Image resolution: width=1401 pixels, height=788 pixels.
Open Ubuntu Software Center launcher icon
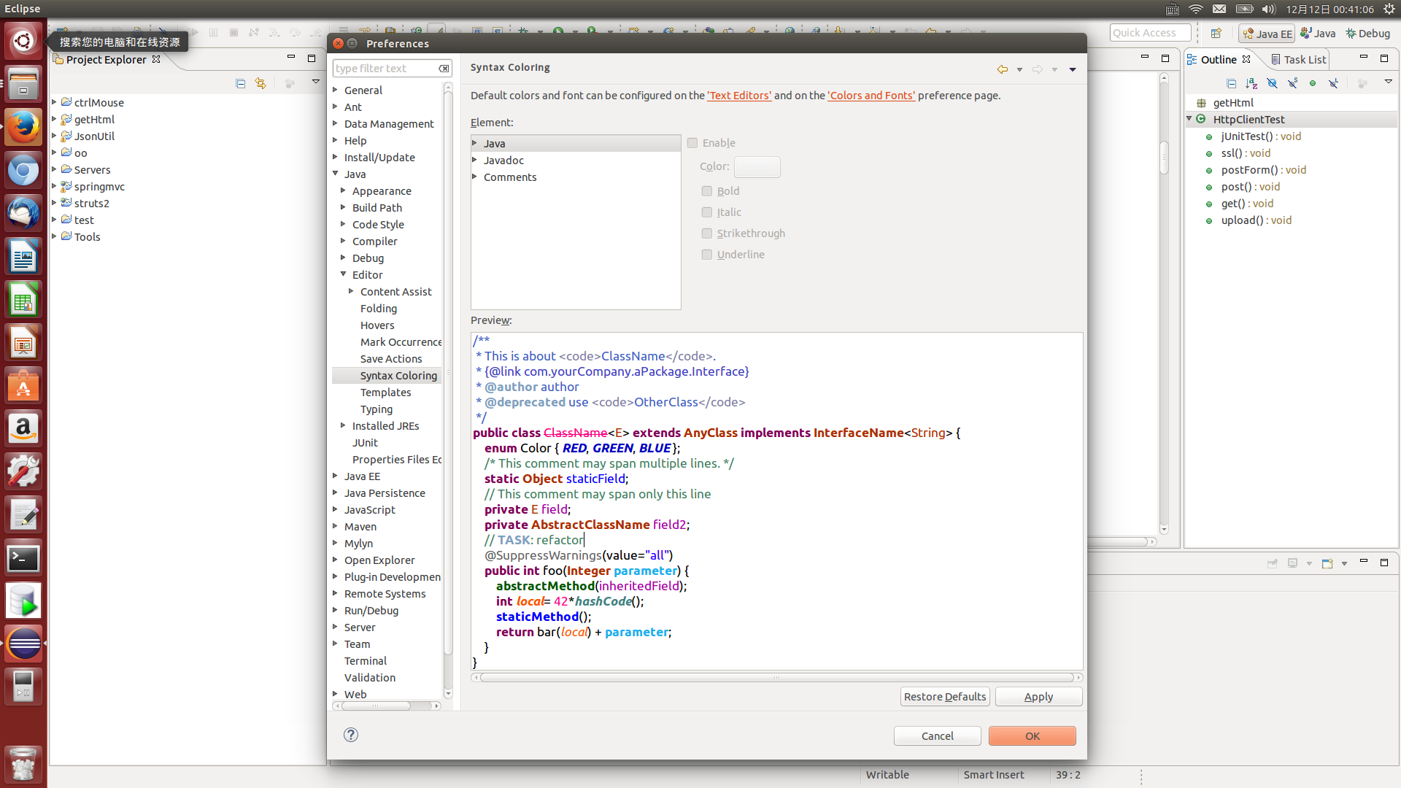(23, 386)
